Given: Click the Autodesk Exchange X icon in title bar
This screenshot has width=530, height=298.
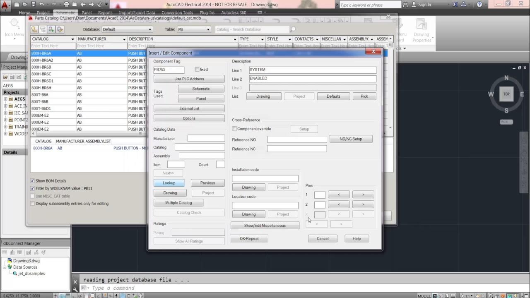Looking at the screenshot, I should (x=455, y=5).
